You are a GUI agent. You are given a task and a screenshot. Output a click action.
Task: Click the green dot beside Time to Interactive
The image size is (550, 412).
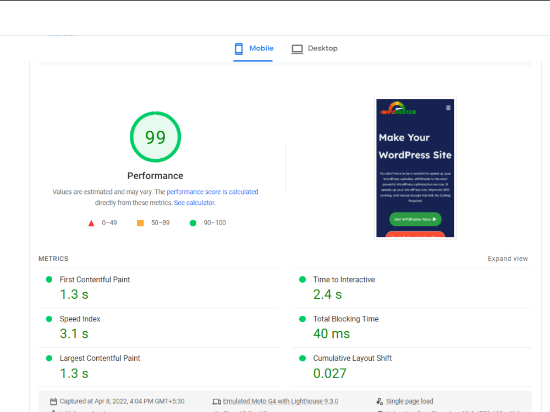302,279
